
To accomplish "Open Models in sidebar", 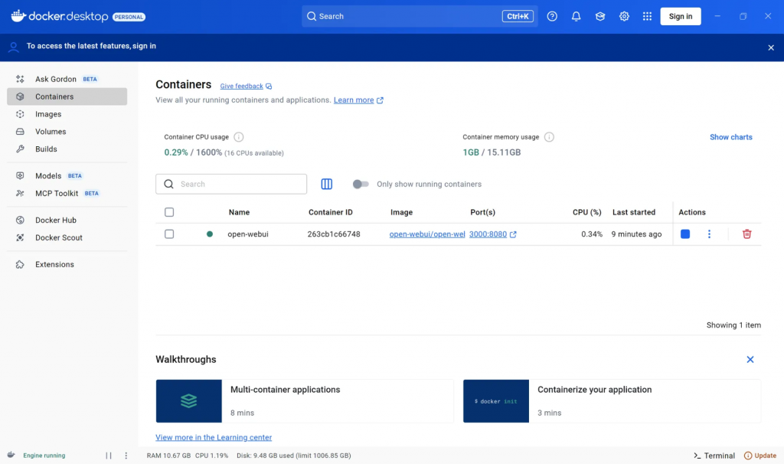I will pos(67,175).
